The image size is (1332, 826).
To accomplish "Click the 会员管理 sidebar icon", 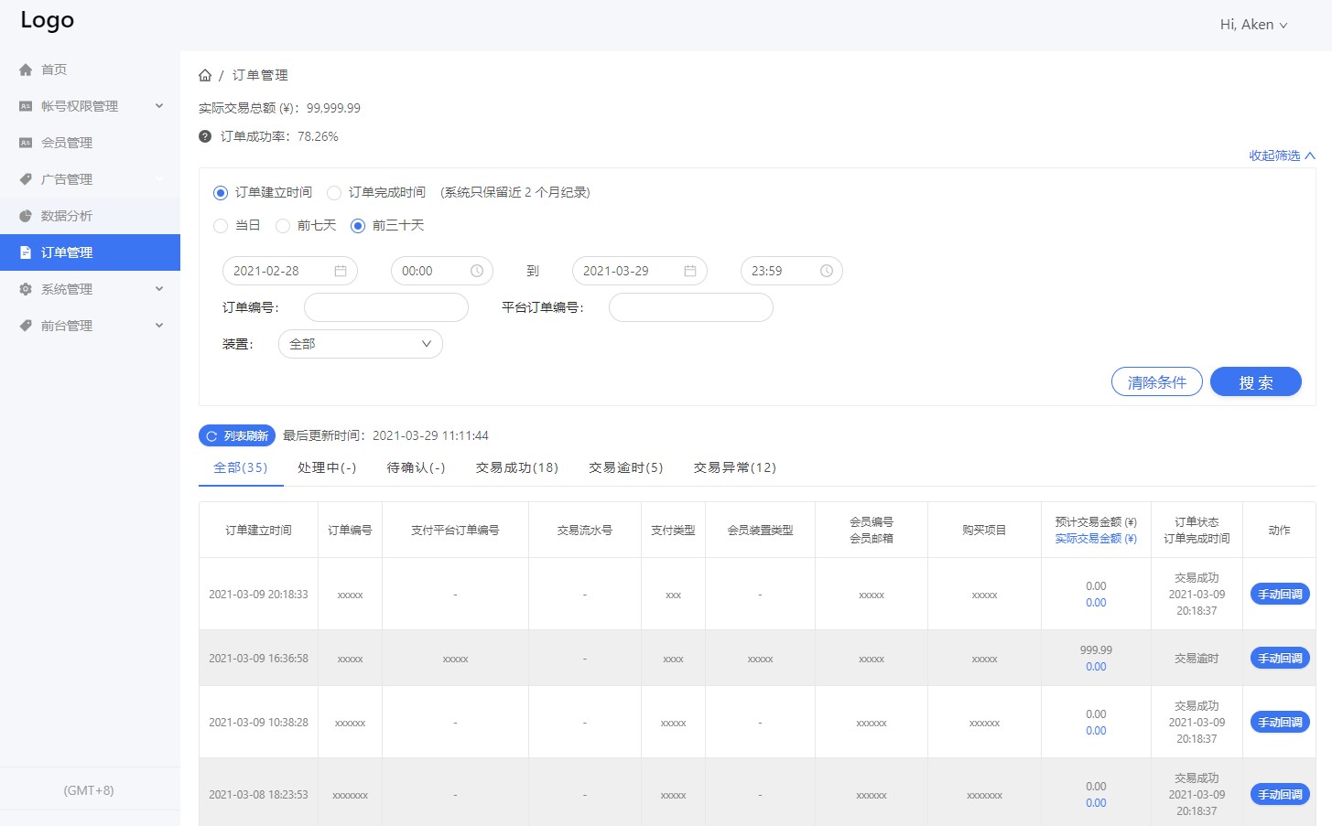I will pos(26,143).
